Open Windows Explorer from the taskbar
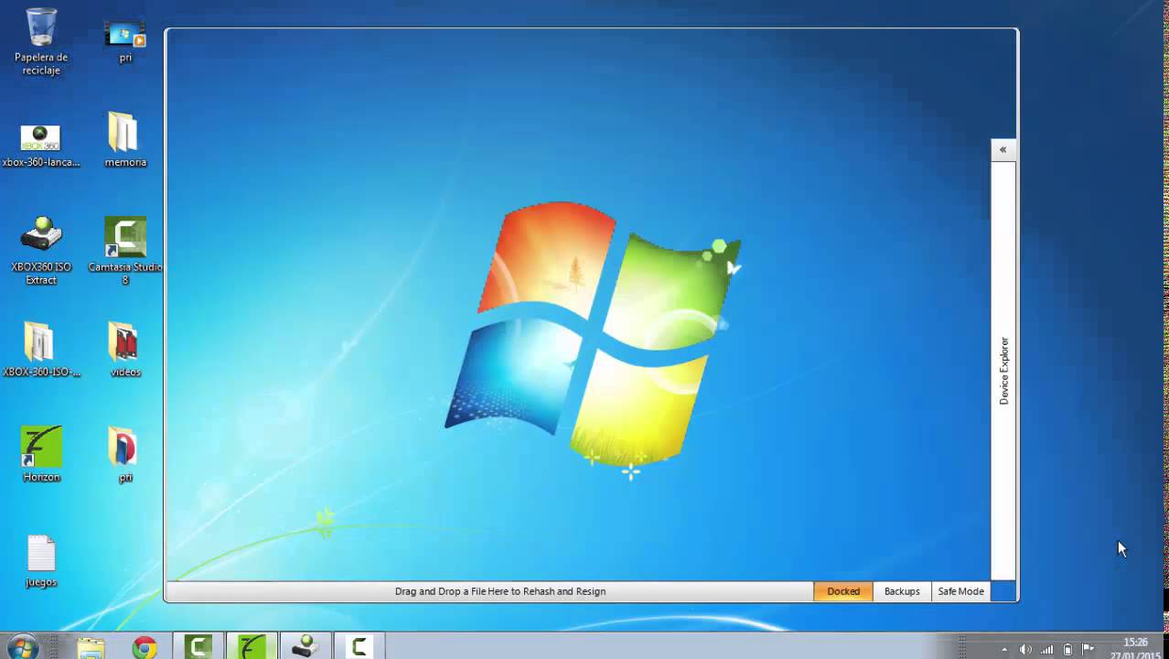This screenshot has width=1169, height=659. 91,647
